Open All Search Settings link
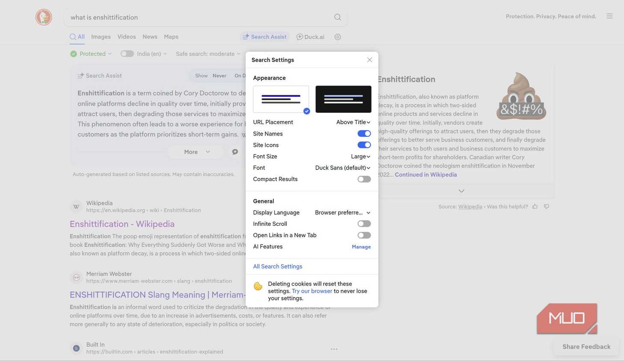624x361 pixels. pos(278,266)
